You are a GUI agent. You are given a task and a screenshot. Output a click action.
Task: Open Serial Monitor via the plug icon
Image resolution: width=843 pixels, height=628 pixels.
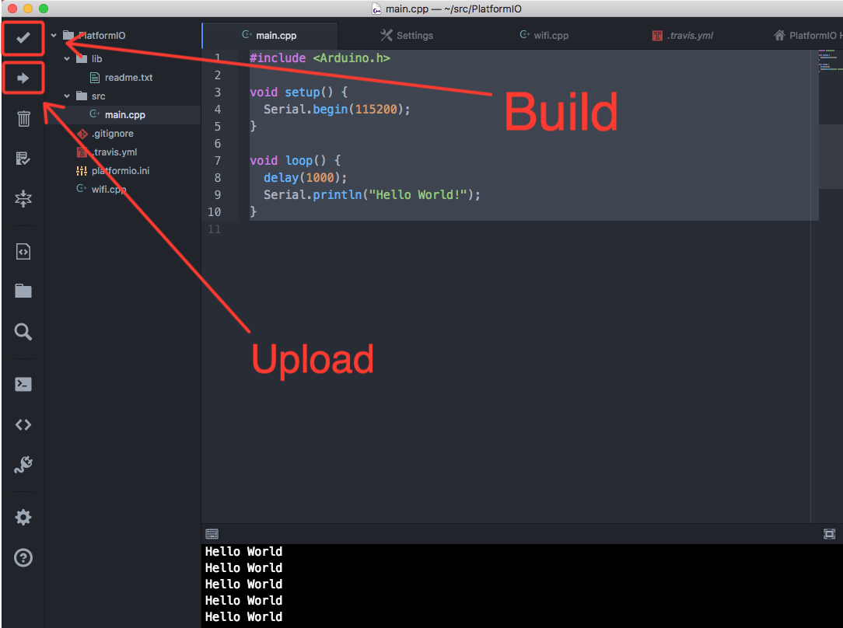(x=23, y=465)
